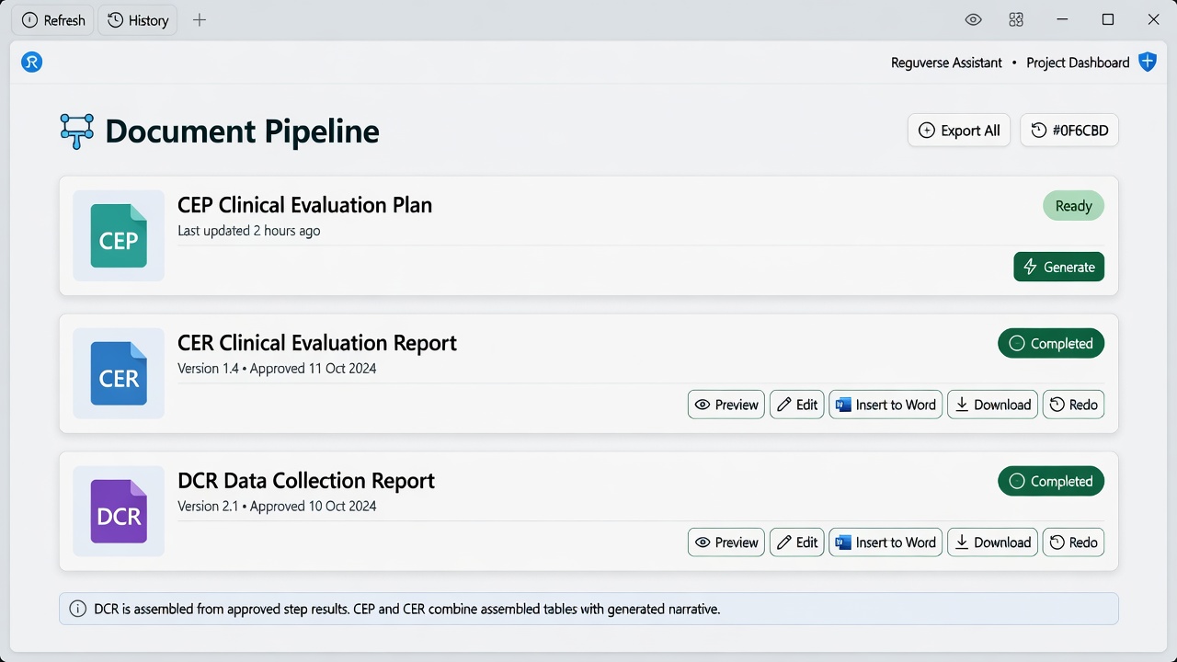Refresh the page
1177x662 pixels.
pyautogui.click(x=53, y=20)
